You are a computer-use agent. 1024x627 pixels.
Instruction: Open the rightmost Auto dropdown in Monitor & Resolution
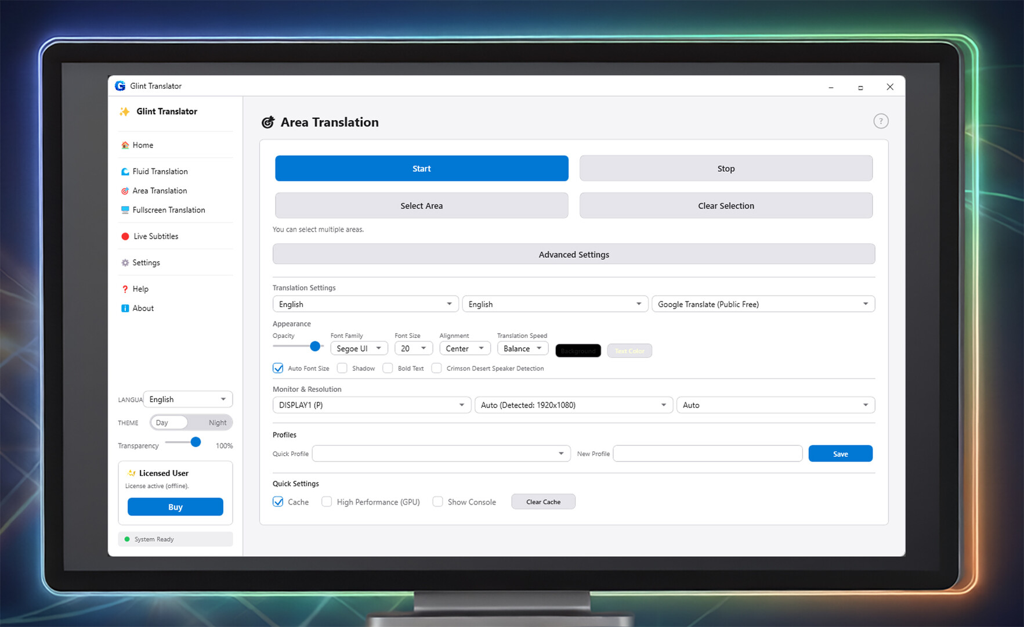pyautogui.click(x=776, y=405)
